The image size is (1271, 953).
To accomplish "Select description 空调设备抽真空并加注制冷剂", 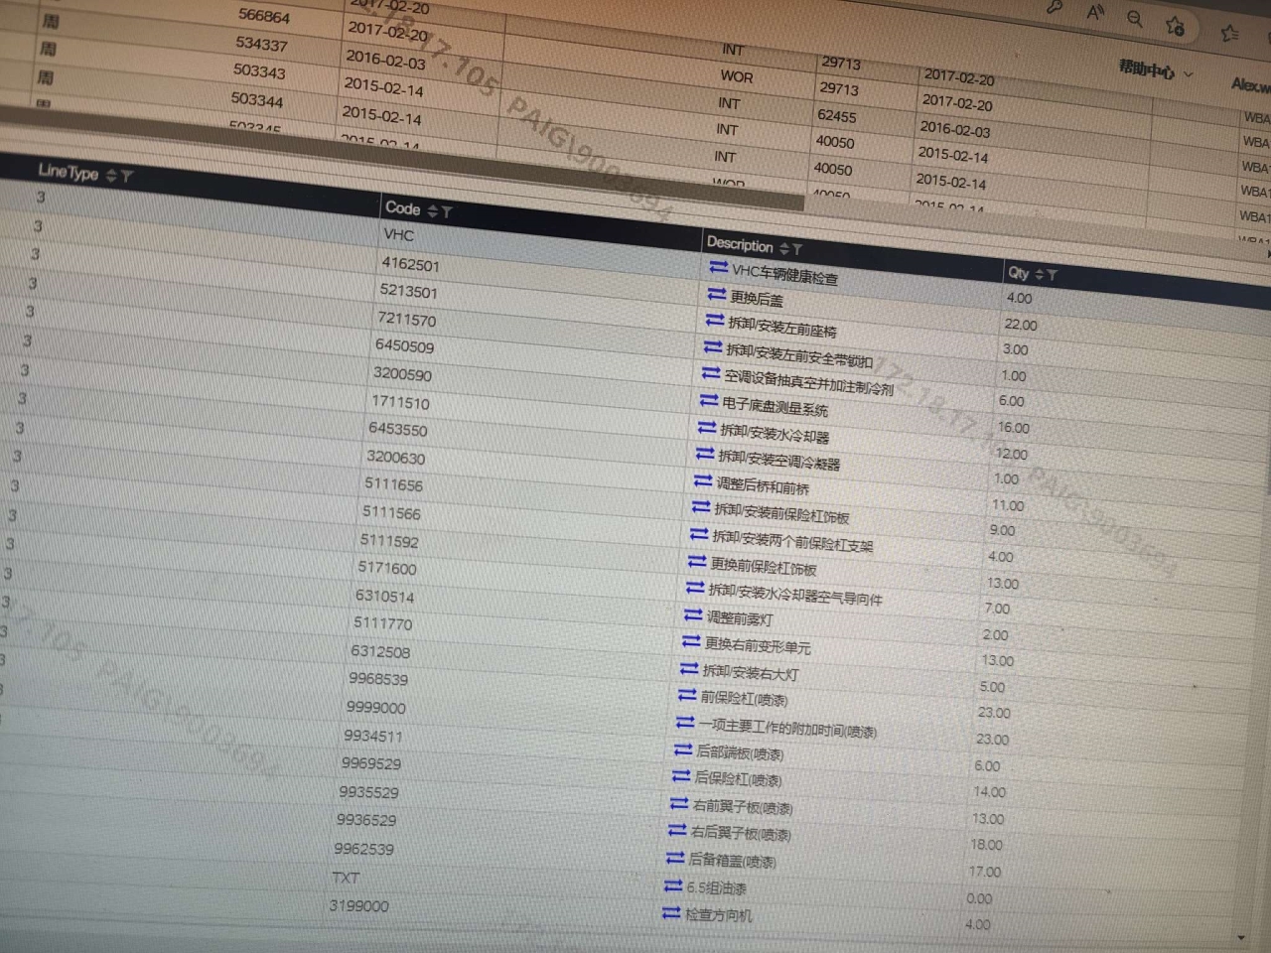I will [808, 382].
